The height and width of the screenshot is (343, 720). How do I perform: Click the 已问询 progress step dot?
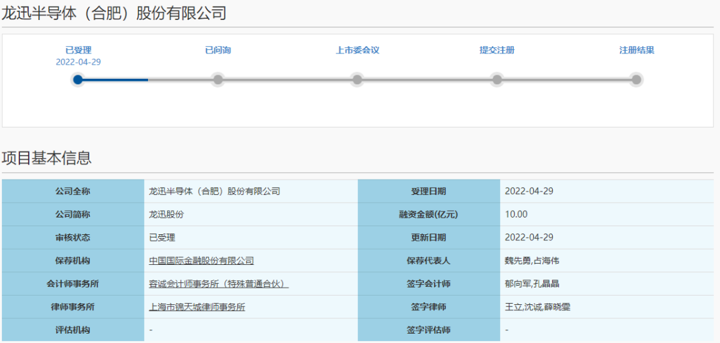217,79
